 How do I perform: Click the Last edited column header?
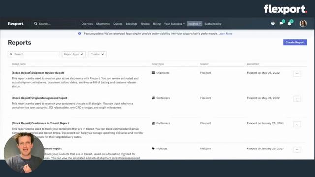252,64
